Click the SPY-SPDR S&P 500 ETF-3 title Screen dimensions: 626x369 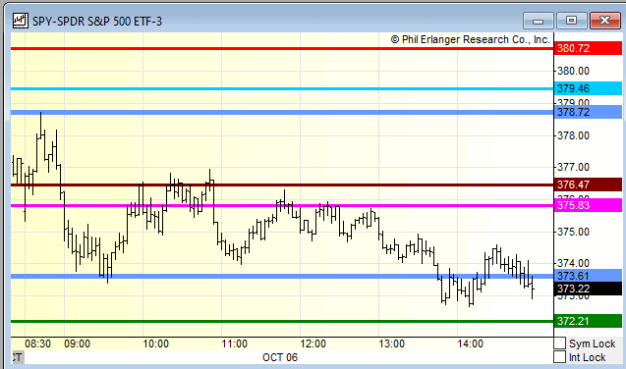pyautogui.click(x=97, y=22)
